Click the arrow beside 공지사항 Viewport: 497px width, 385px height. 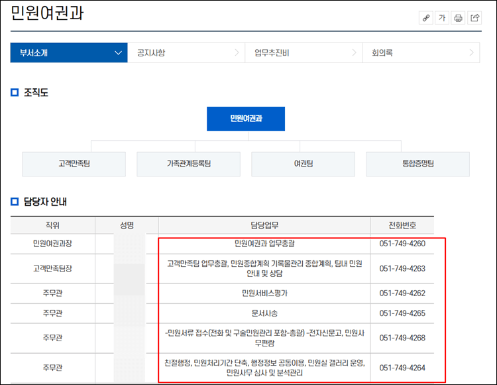pos(237,52)
